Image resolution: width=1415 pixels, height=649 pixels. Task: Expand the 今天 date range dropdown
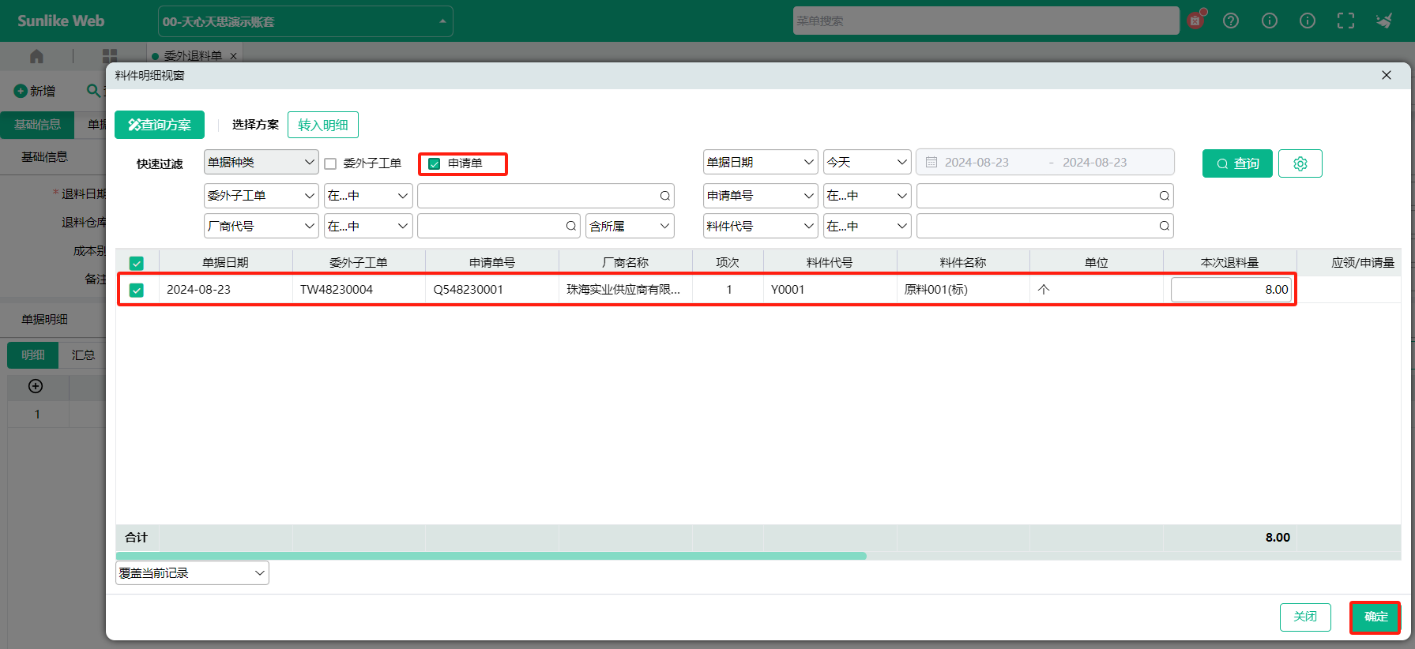coord(867,163)
